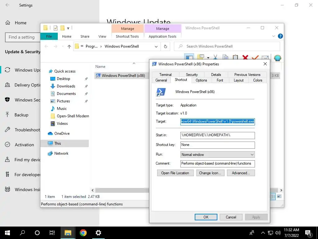
Task: Click the volume speaker tray icon
Action: (278, 233)
